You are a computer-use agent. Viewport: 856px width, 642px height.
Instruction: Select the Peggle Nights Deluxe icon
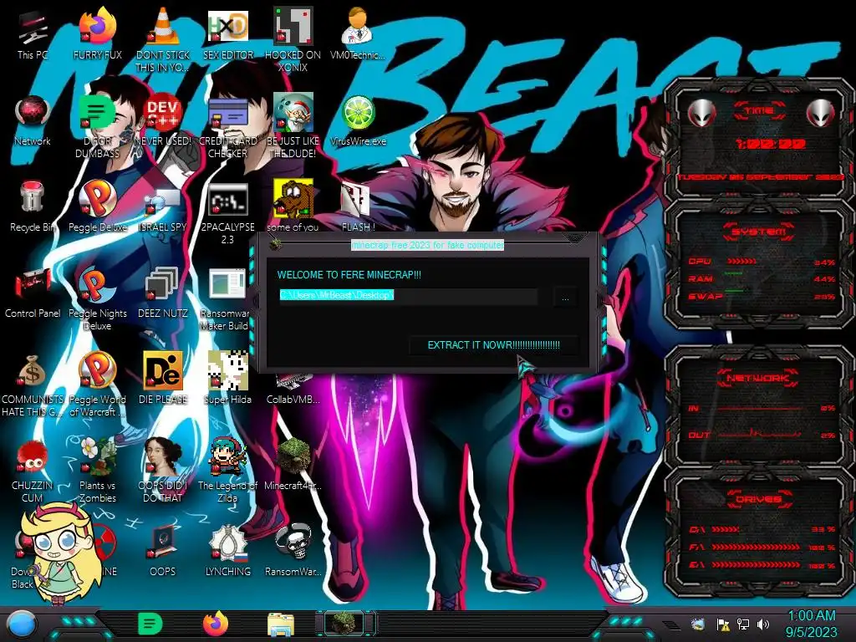pos(97,299)
